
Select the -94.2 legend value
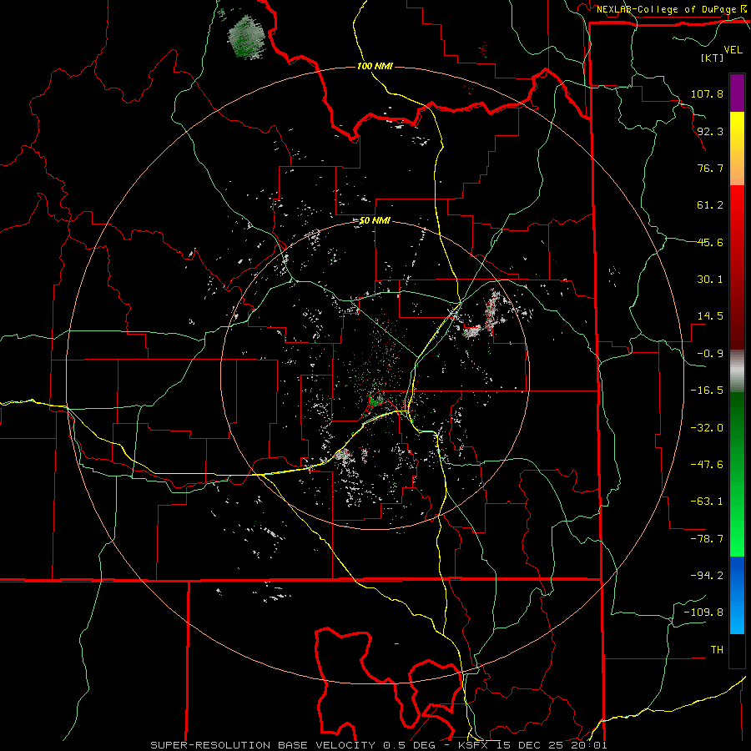click(x=707, y=575)
